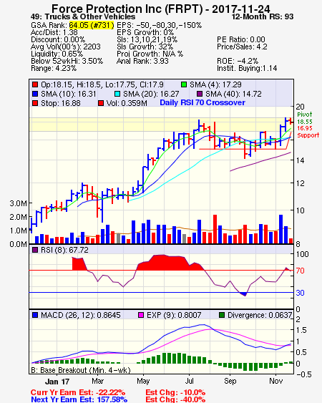Click the purple SMA (40) legend swatch
Screen dimensions: 322x403
pyautogui.click(x=200, y=94)
